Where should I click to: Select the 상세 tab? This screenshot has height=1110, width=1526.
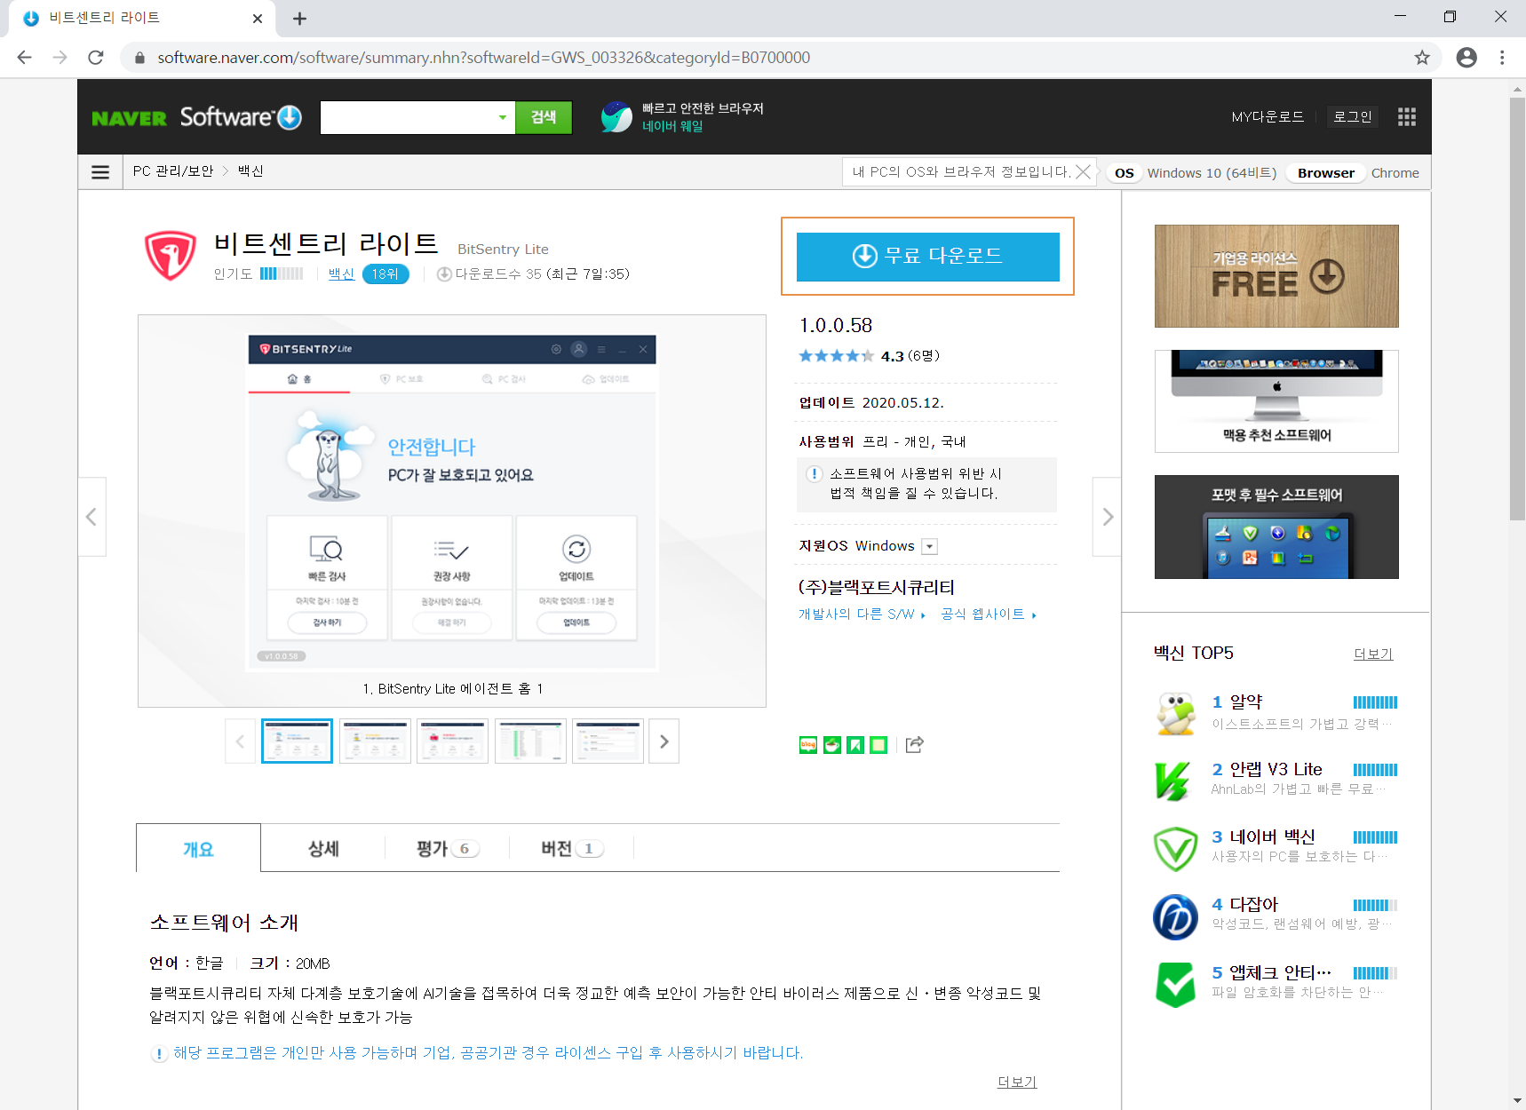[x=323, y=849]
